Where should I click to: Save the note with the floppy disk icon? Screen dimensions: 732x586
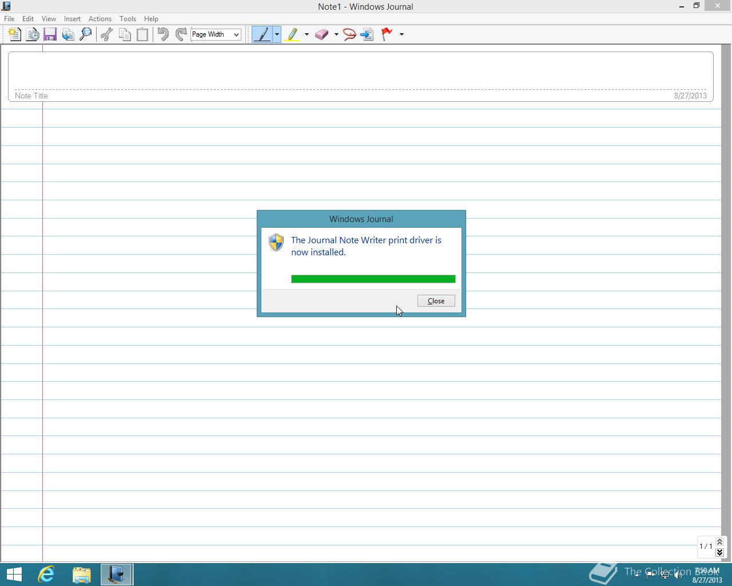tap(50, 34)
